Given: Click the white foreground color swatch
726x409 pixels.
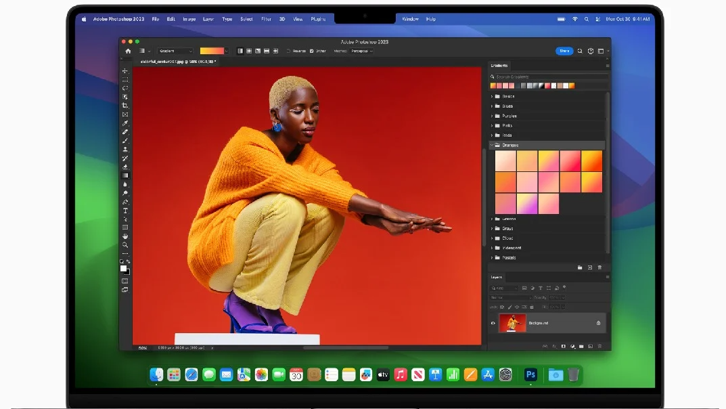Looking at the screenshot, I should [x=124, y=269].
